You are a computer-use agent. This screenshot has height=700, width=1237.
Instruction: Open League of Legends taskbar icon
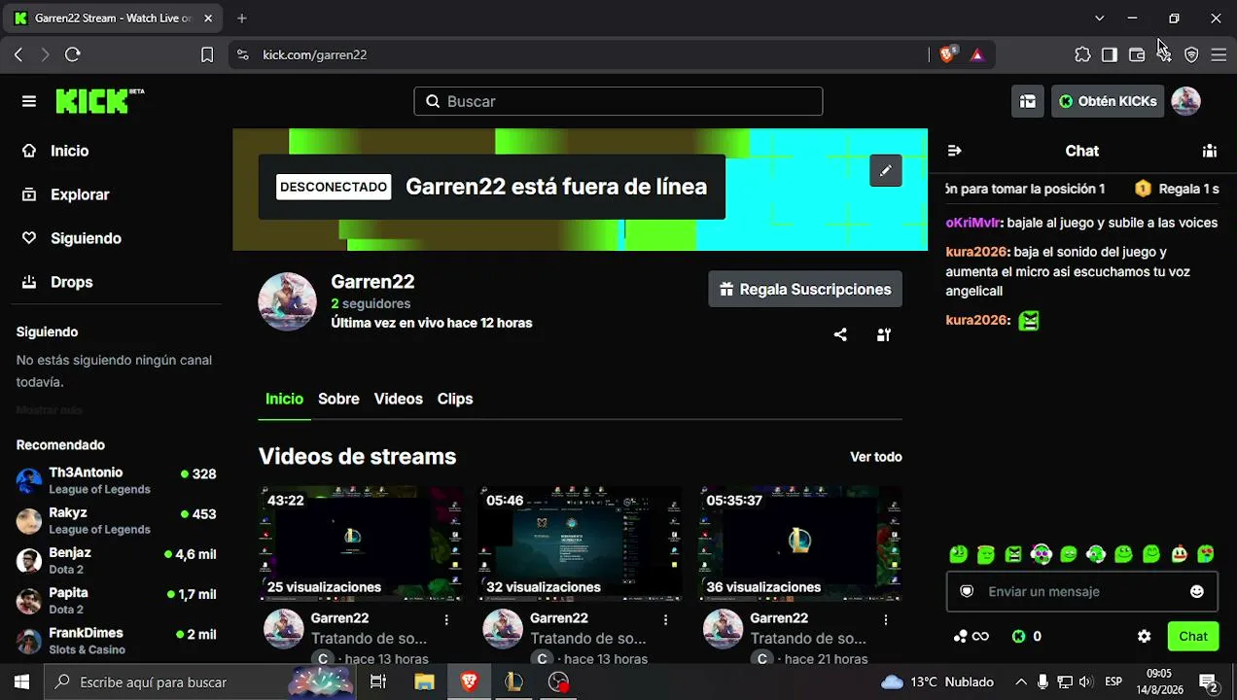click(x=513, y=682)
